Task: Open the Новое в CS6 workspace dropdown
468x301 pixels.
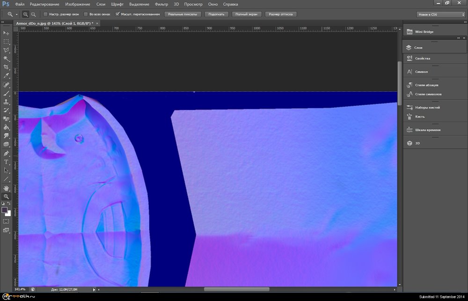Action: (440, 15)
